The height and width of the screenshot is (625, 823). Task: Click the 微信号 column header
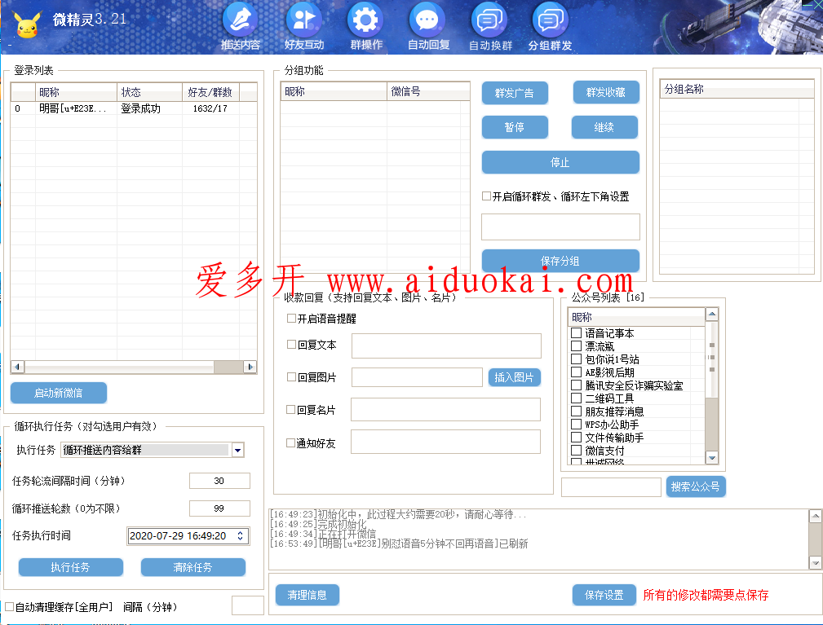point(428,91)
